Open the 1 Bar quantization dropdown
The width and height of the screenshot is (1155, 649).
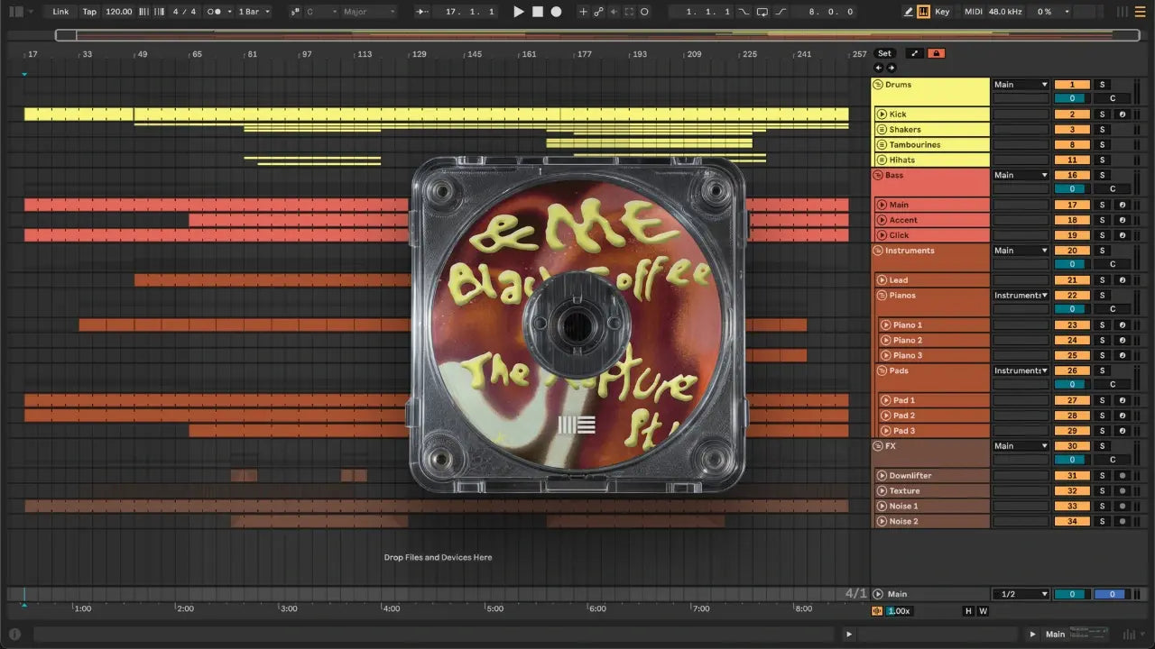pos(254,12)
